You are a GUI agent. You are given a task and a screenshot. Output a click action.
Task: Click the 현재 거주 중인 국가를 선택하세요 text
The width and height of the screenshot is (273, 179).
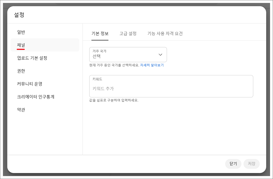(x=114, y=65)
